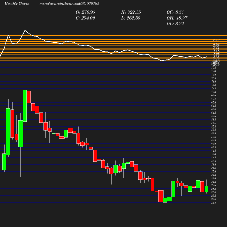This screenshot has height=227, width=227.
Task: Click the munafasutra website watermark text
Action: click(x=59, y=4)
